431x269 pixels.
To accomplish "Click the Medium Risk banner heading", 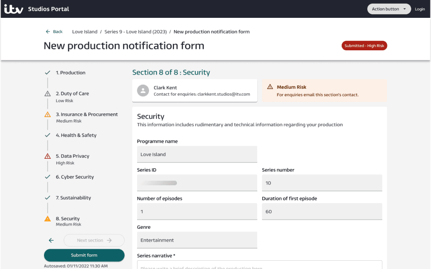I will click(x=291, y=87).
